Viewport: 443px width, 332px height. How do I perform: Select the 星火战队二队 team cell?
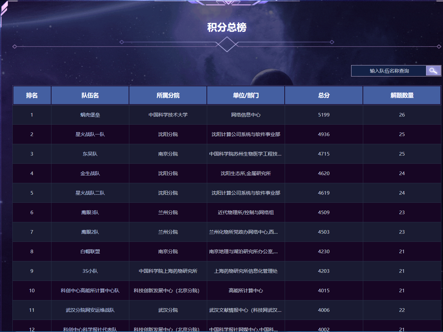tap(90, 193)
